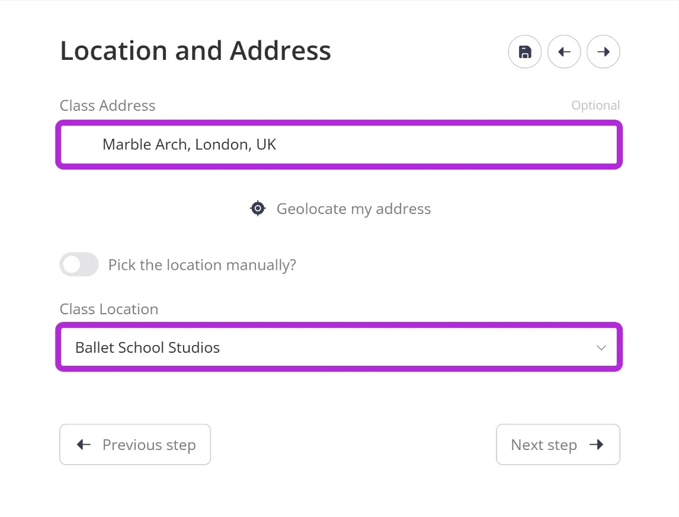Go forward using the top right-arrow circle
This screenshot has width=679, height=517.
tap(603, 52)
